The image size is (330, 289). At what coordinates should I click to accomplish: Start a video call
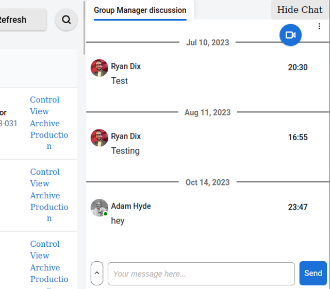click(290, 35)
